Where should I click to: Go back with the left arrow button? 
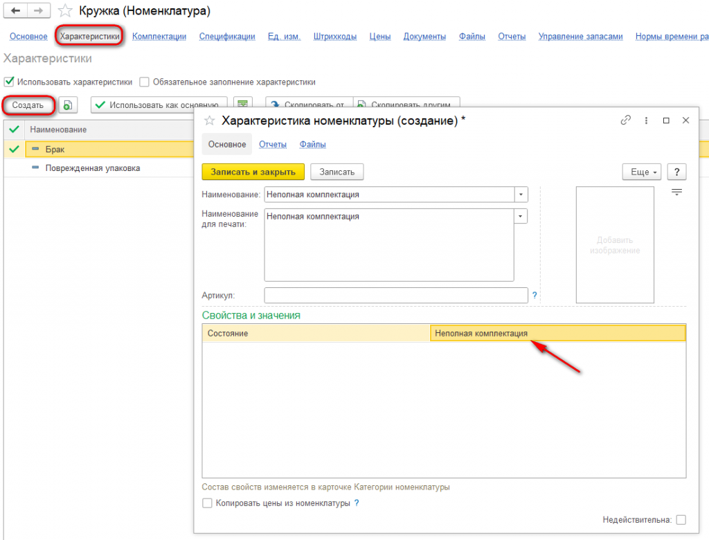15,10
